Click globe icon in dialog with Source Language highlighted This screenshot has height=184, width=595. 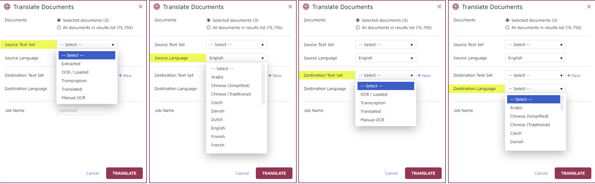[157, 7]
